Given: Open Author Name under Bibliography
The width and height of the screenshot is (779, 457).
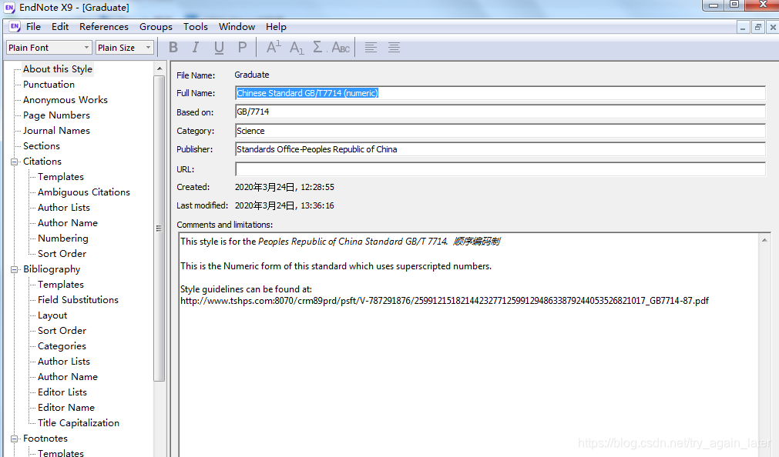Looking at the screenshot, I should click(68, 377).
